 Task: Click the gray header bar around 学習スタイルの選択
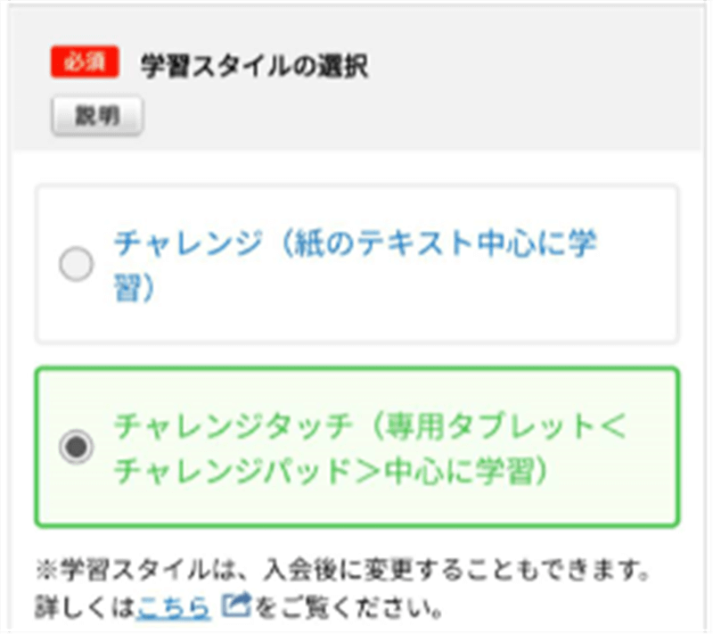pos(357,78)
